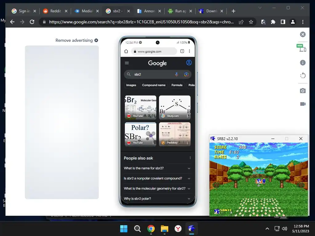Show emulator info with the i icon
The image size is (315, 236).
(303, 63)
